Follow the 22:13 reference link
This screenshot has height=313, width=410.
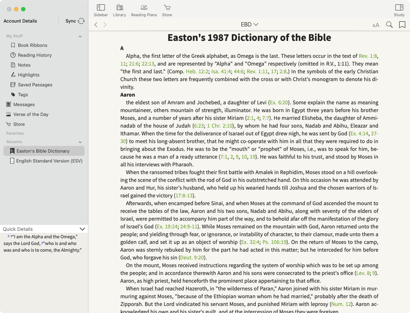click(148, 64)
